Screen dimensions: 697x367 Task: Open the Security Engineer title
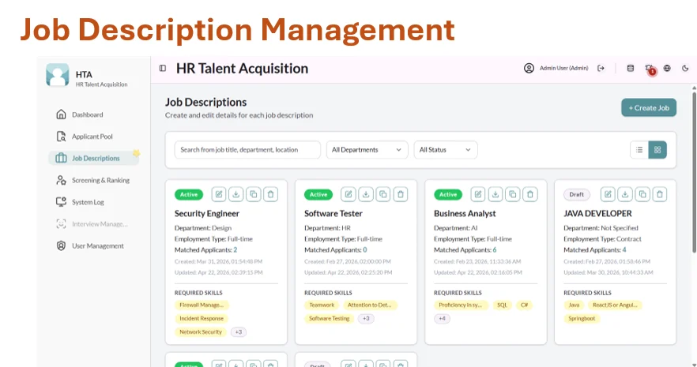(x=207, y=213)
